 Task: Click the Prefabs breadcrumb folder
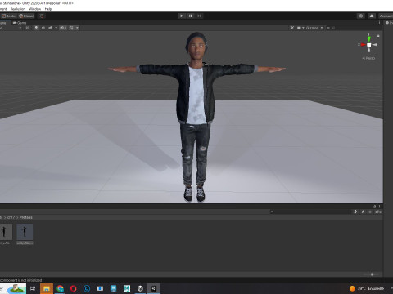click(x=25, y=217)
